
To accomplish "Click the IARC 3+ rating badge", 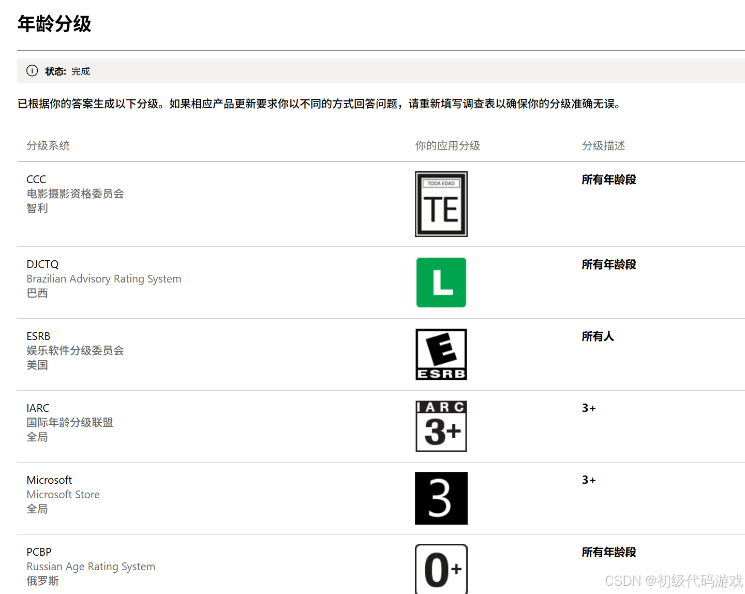I will click(441, 426).
